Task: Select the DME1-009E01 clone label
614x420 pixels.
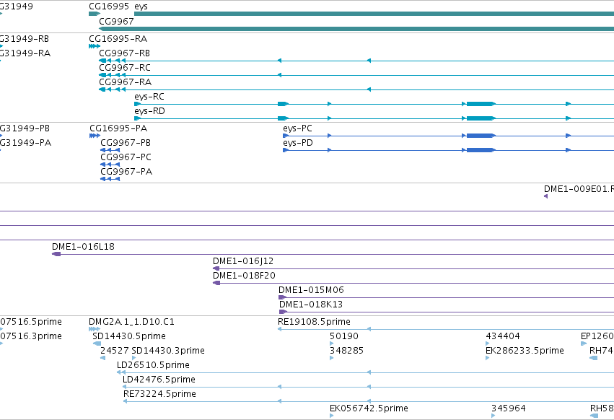Action: point(579,189)
